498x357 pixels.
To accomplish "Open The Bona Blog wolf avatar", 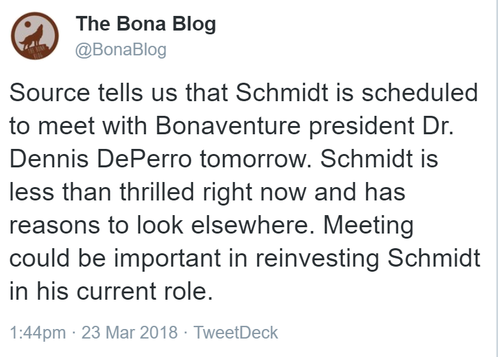I will (x=35, y=36).
